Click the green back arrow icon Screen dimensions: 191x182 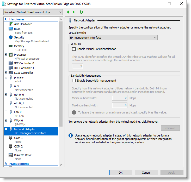click(68, 12)
